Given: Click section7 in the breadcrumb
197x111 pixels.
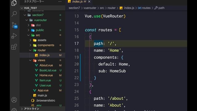Looking at the screenshot, I should 74,8.
